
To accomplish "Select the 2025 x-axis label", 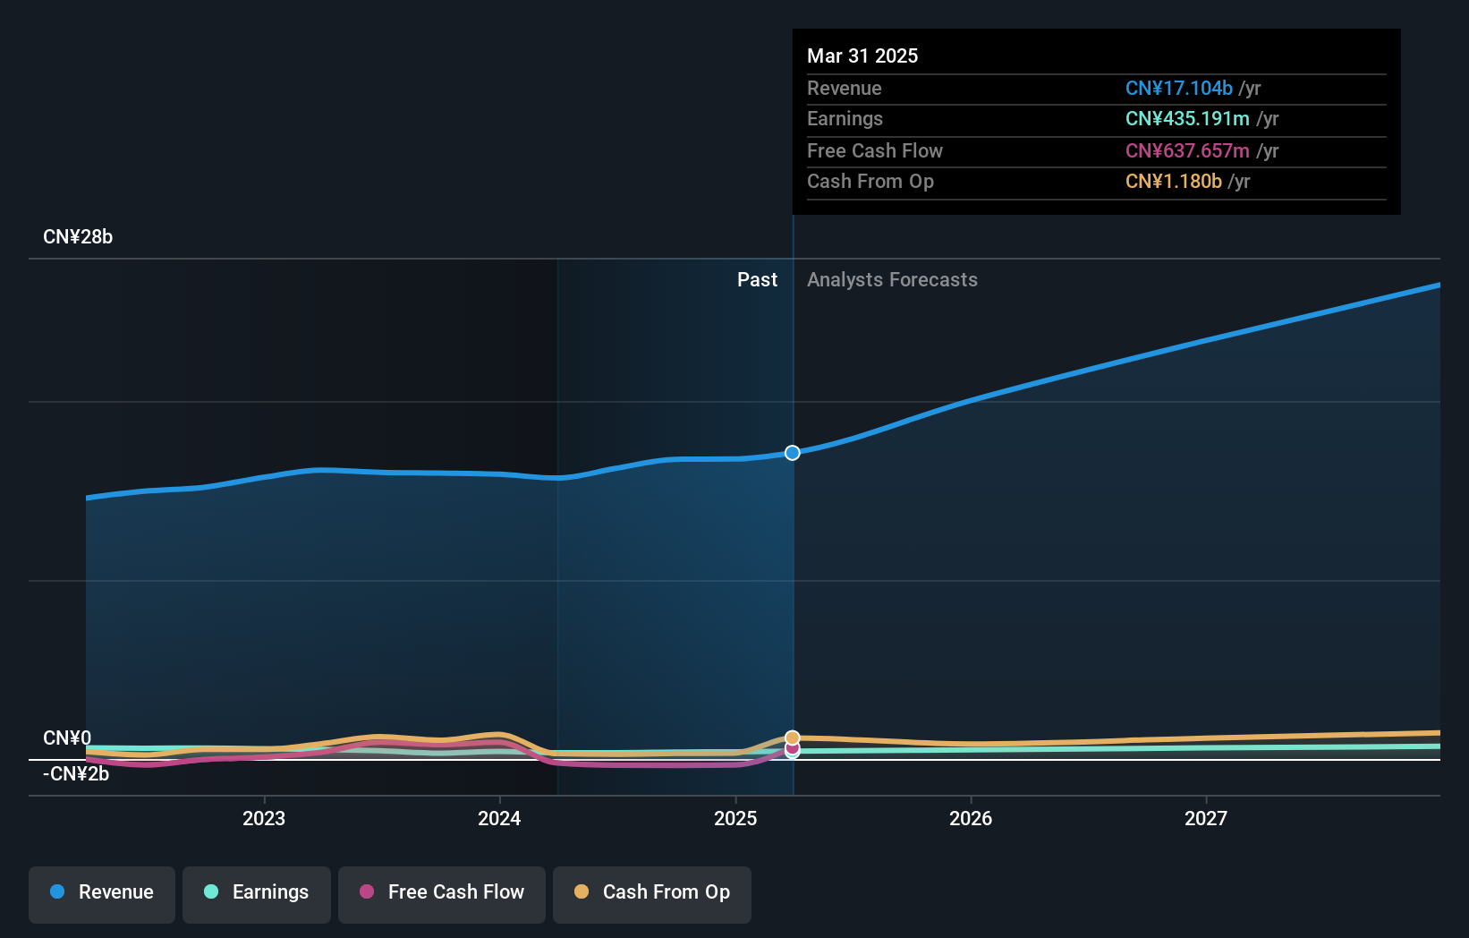I will point(735,818).
